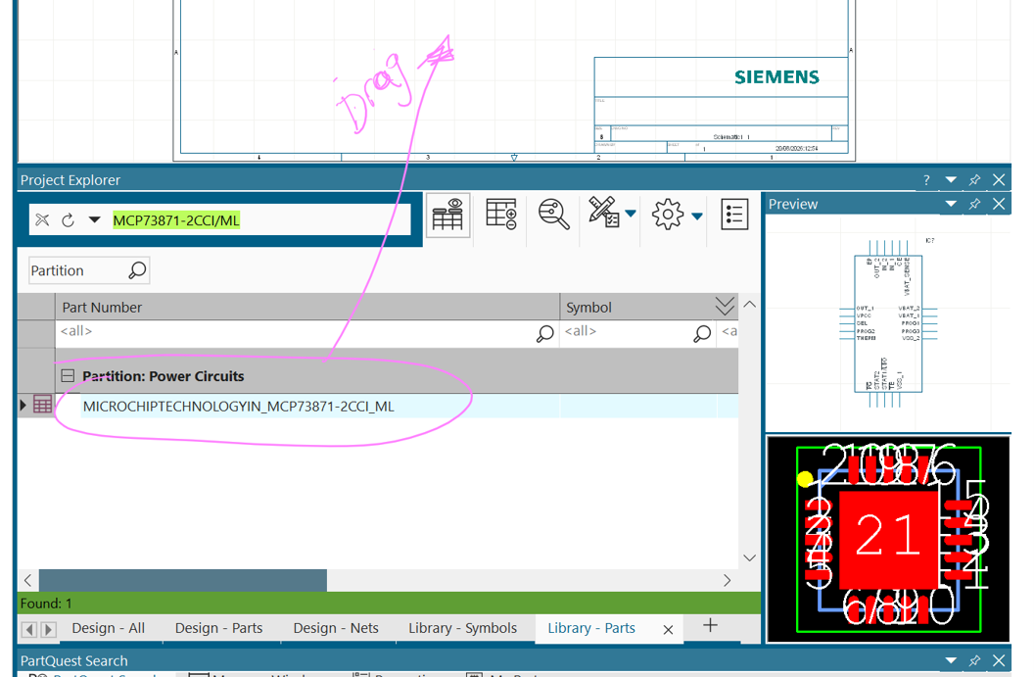The height and width of the screenshot is (677, 1034).
Task: Click the symbol preview of the IC
Action: coord(887,323)
